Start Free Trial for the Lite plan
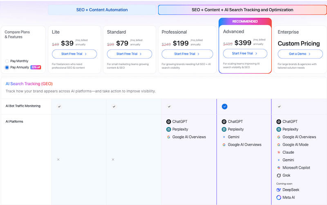Image resolution: width=327 pixels, height=205 pixels. pyautogui.click(x=74, y=54)
